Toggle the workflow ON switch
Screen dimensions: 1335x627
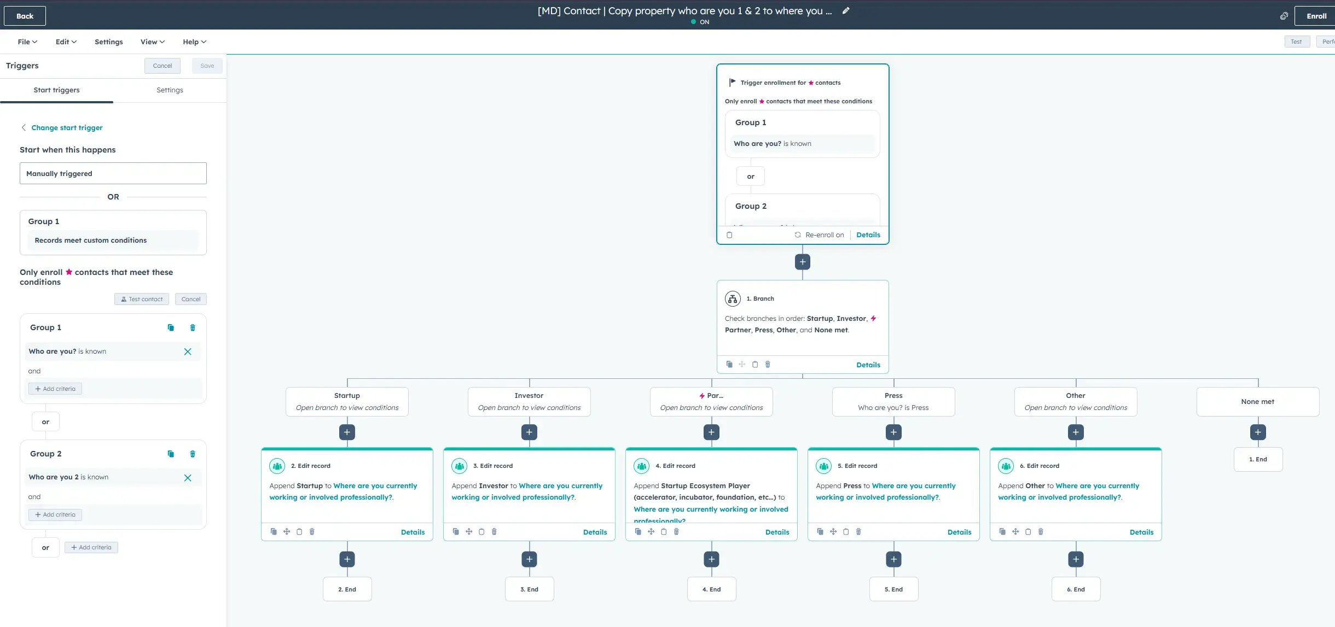tap(699, 22)
